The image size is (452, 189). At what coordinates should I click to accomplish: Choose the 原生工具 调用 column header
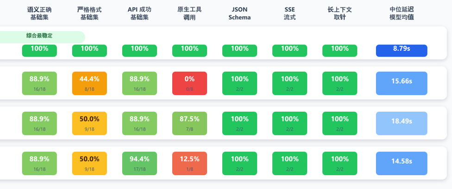click(x=190, y=13)
